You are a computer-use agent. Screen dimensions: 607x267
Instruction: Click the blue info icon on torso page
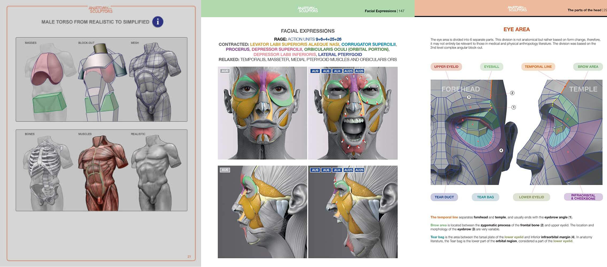157,22
